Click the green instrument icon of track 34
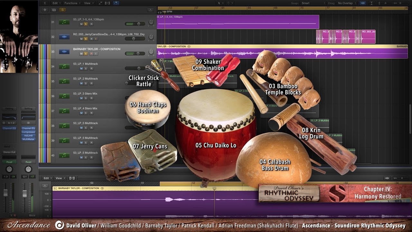The width and height of the screenshot is (412, 232). click(64, 67)
